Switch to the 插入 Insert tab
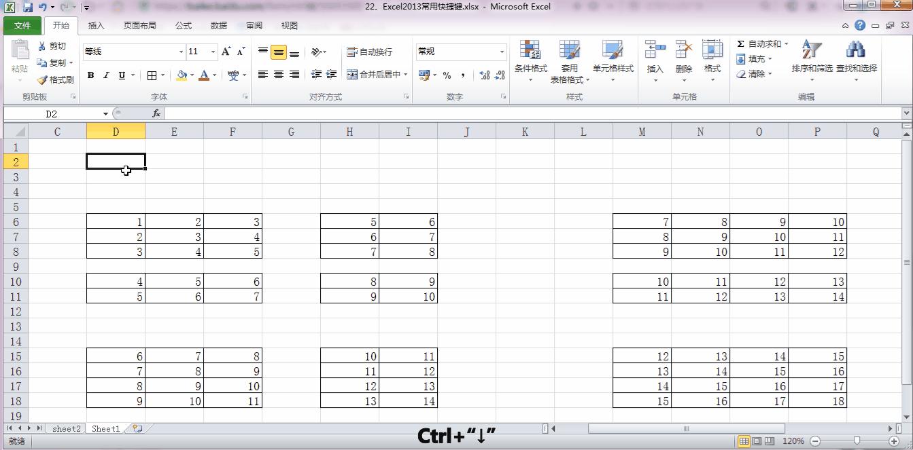This screenshot has height=450, width=913. pyautogui.click(x=97, y=26)
